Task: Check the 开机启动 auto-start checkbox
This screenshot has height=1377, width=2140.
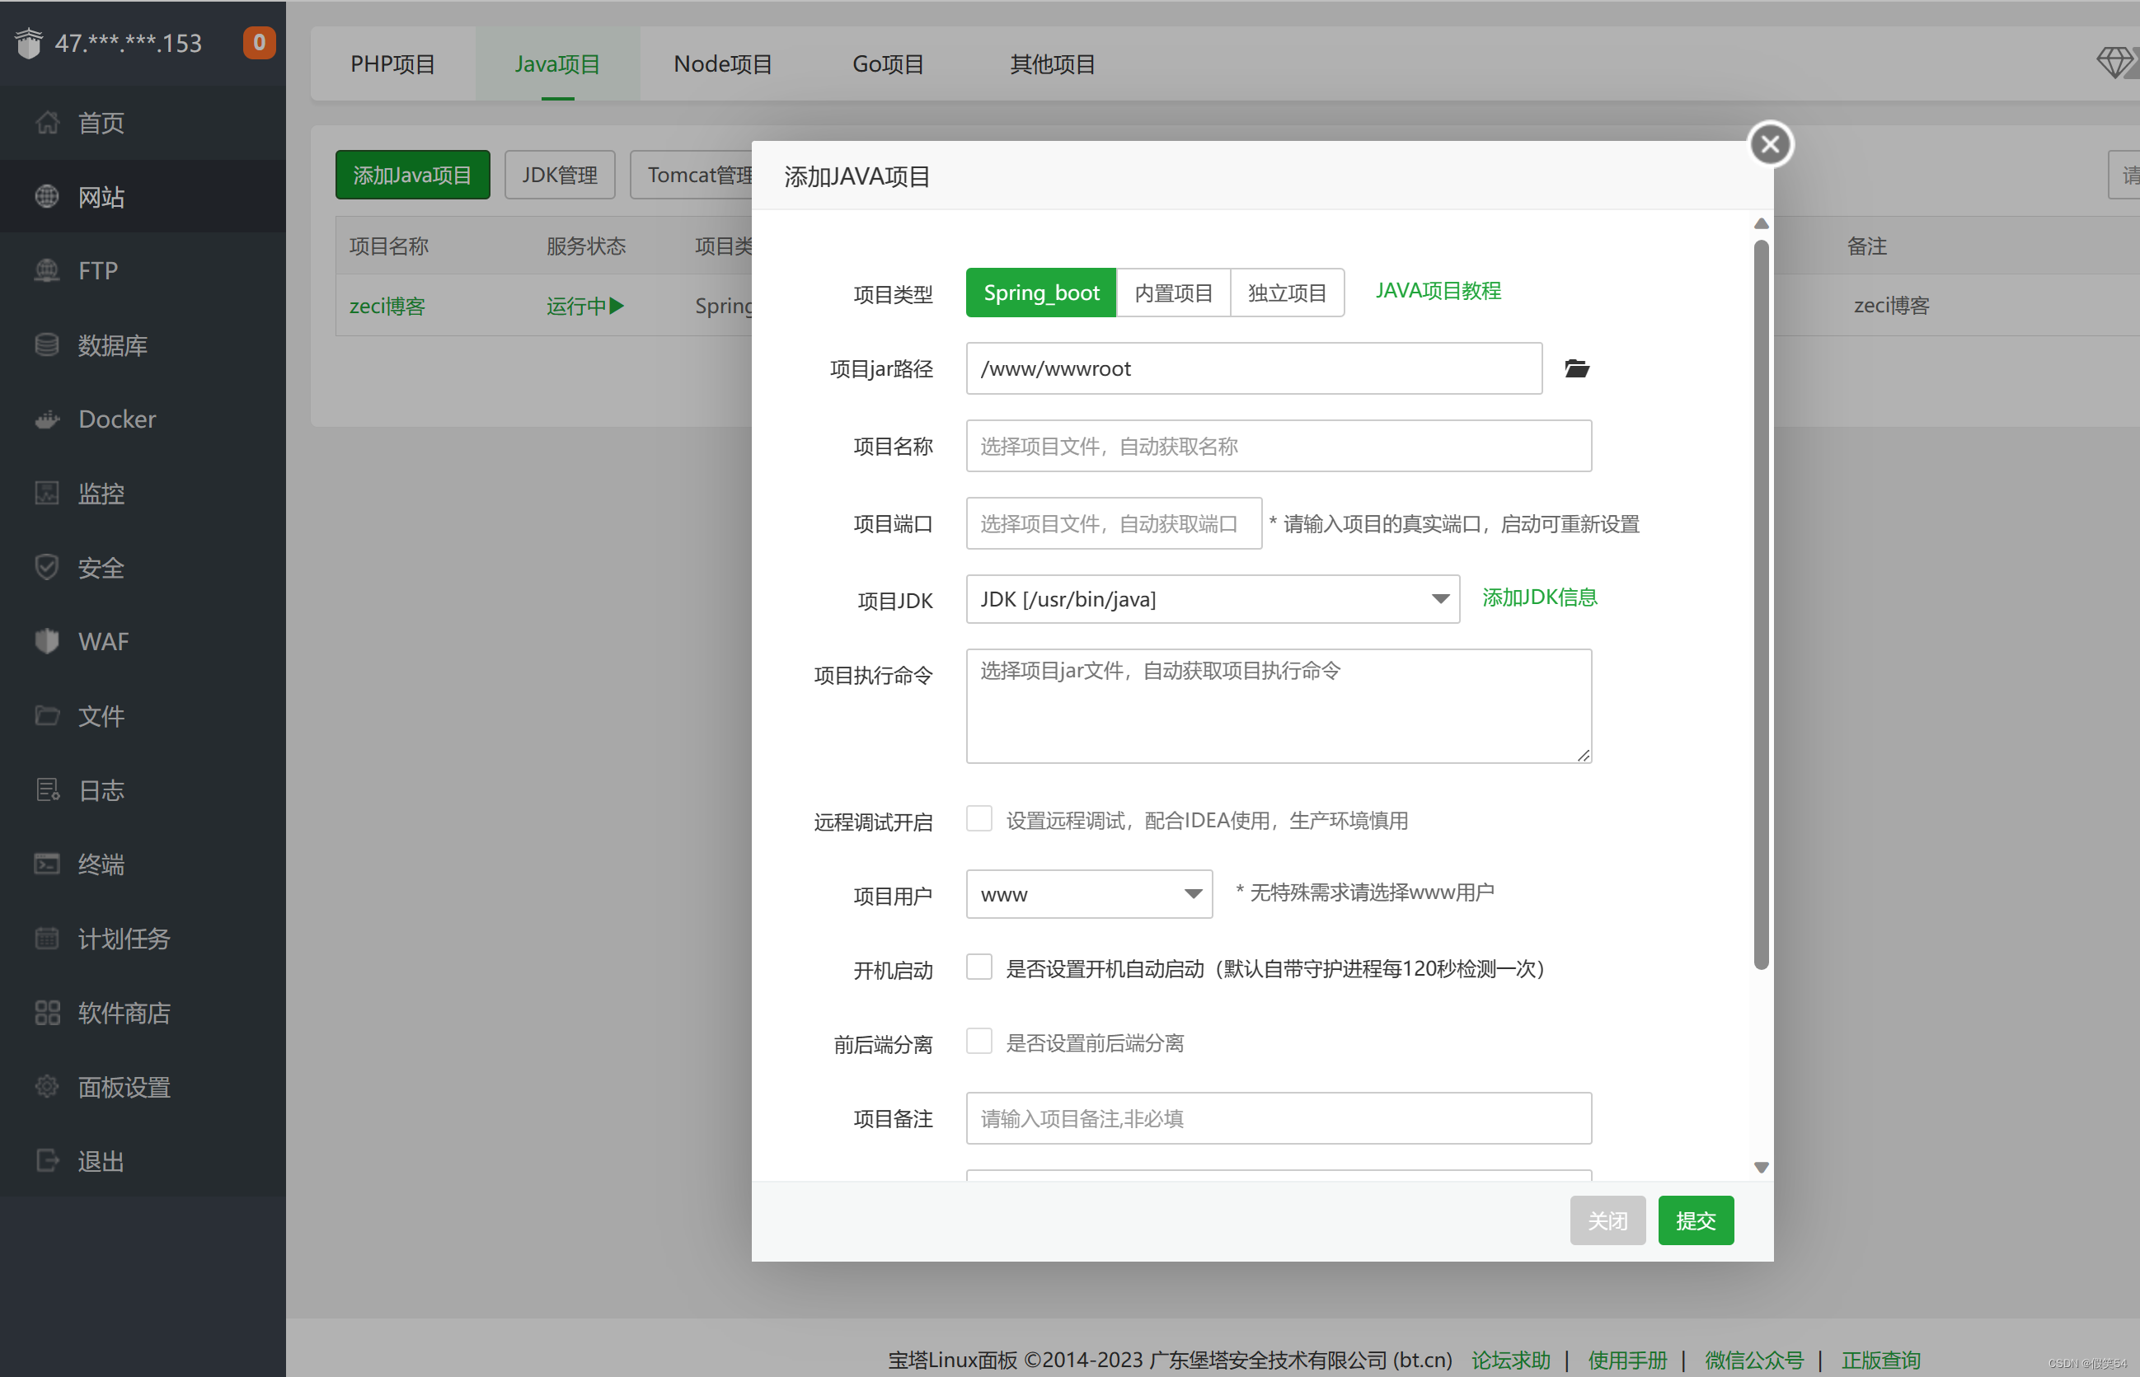Action: [x=979, y=967]
